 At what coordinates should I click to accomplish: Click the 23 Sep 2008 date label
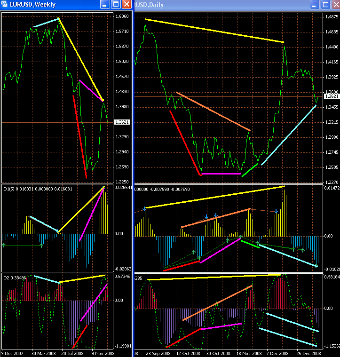[158, 354]
